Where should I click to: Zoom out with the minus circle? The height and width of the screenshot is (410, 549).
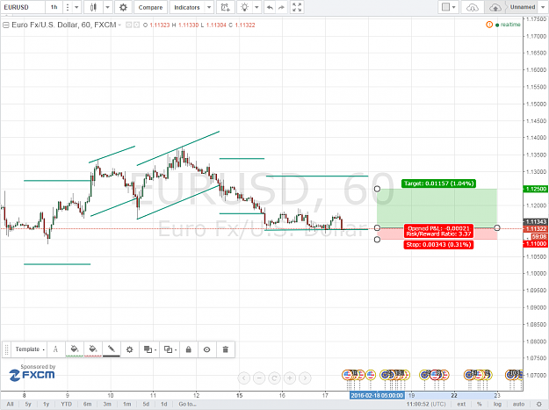[259, 378]
